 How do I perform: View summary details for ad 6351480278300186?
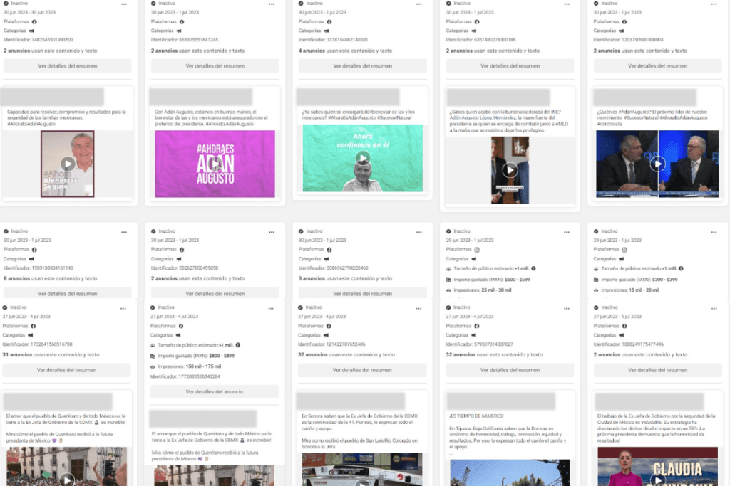(510, 66)
